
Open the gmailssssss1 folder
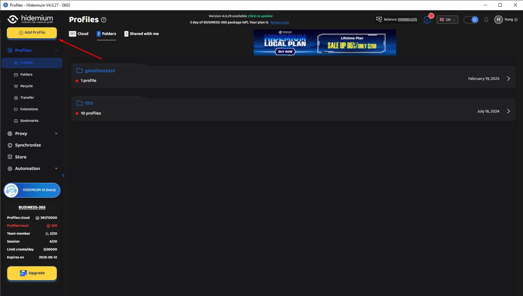(100, 71)
